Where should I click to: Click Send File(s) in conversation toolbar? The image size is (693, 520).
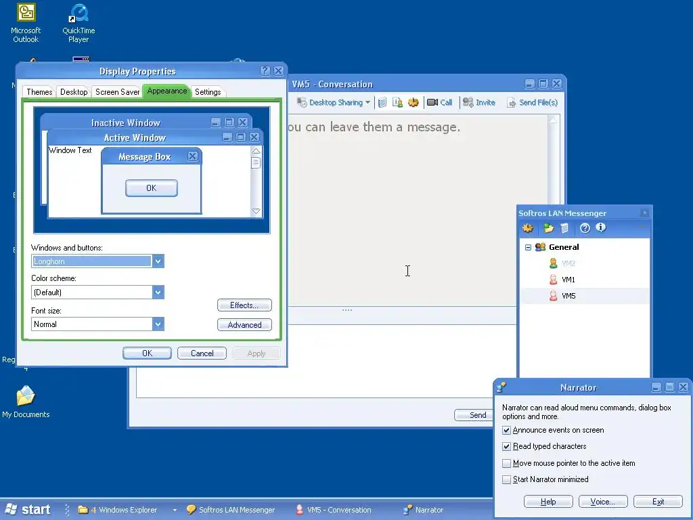532,103
